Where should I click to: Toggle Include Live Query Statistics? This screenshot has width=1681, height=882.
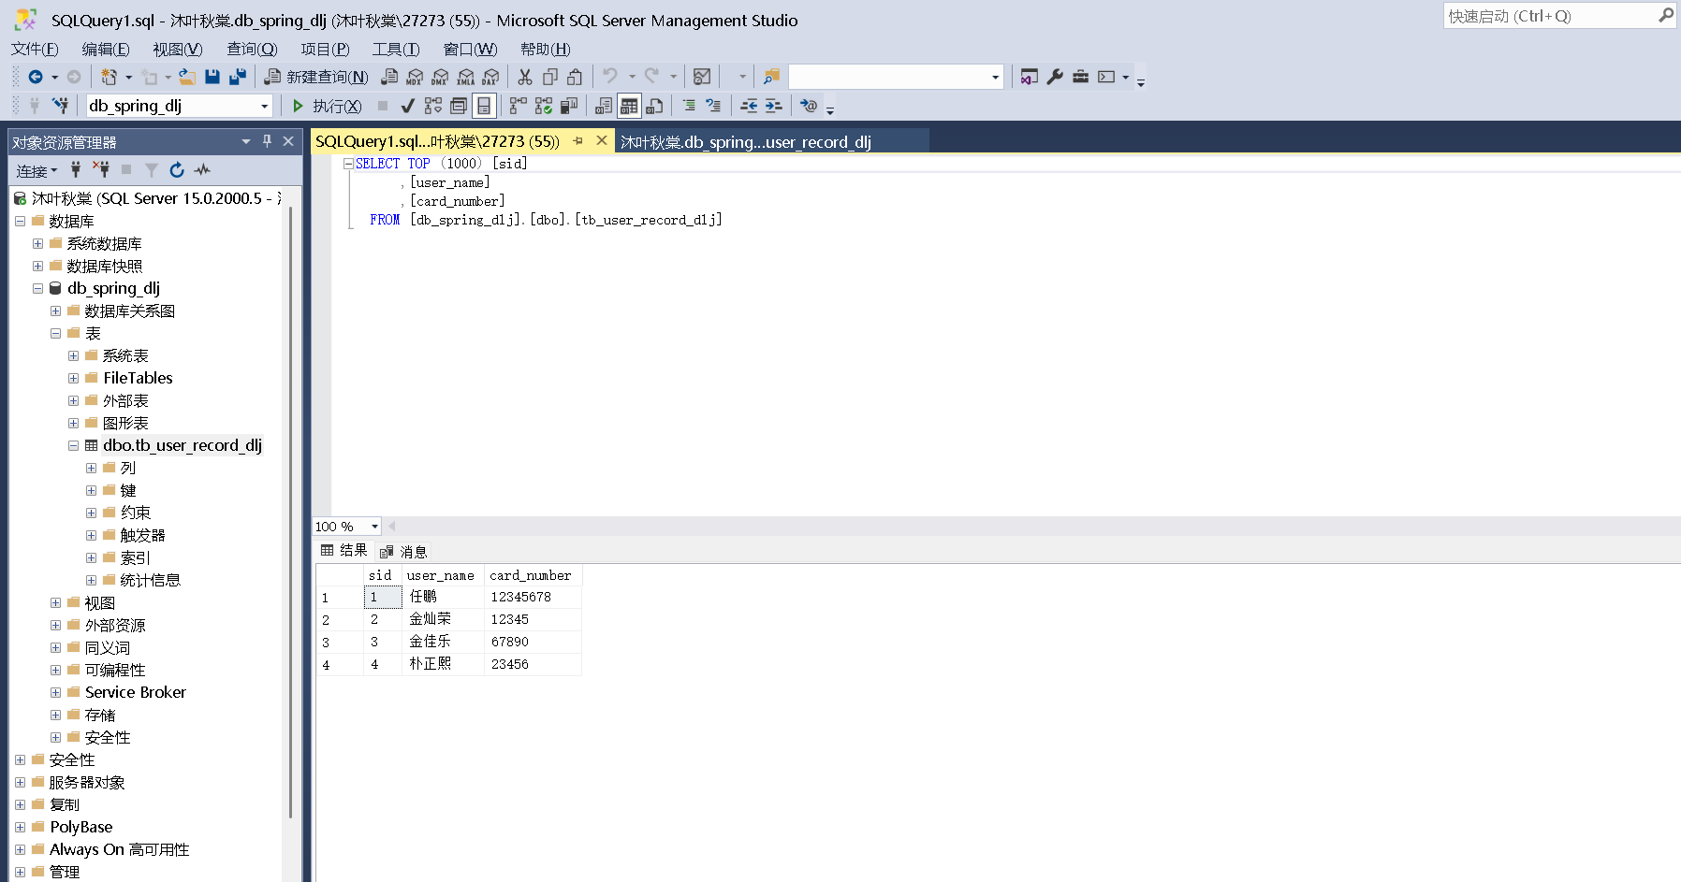tap(543, 106)
